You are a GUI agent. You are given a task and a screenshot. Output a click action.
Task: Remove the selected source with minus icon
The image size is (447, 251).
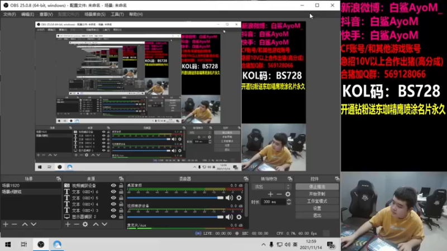76,224
